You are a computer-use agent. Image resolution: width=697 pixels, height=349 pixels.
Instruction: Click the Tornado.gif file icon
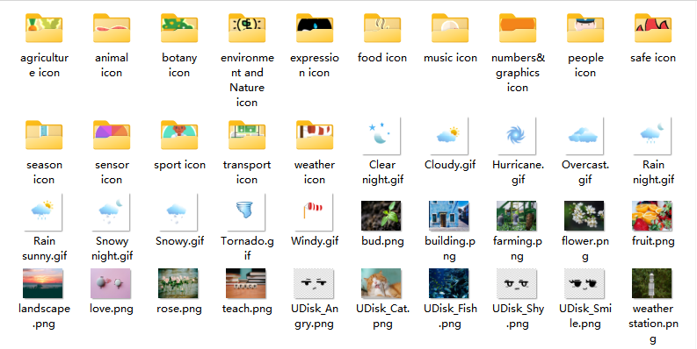pyautogui.click(x=246, y=212)
